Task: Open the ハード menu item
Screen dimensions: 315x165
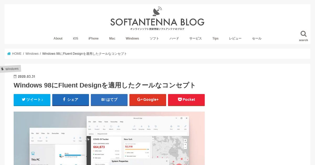Action: [x=174, y=38]
